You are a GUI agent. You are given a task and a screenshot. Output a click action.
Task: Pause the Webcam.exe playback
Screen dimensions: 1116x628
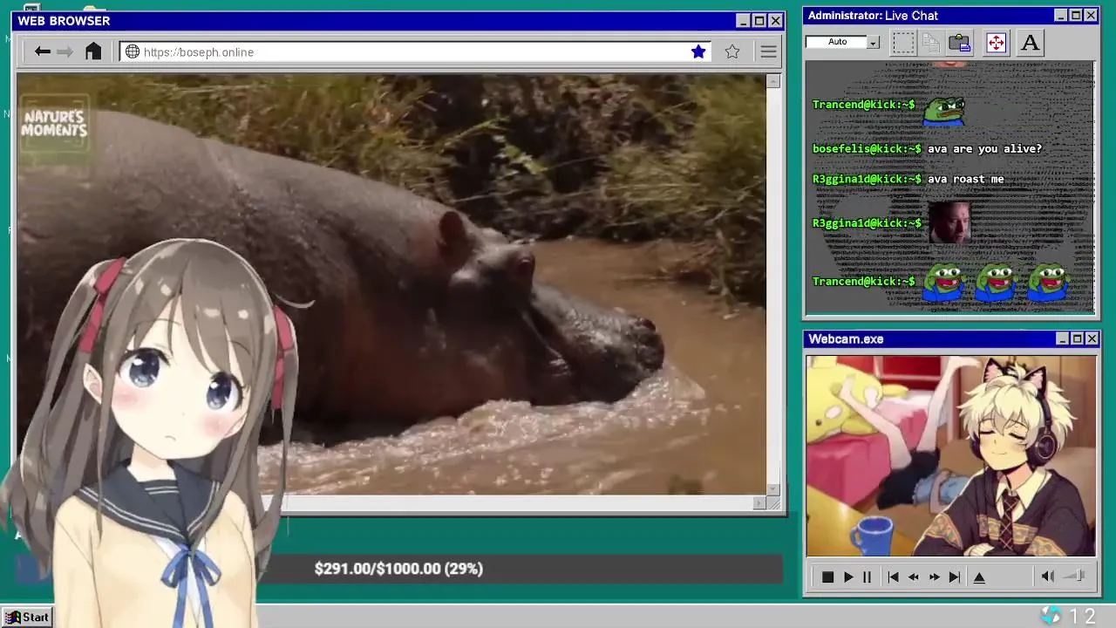[867, 577]
